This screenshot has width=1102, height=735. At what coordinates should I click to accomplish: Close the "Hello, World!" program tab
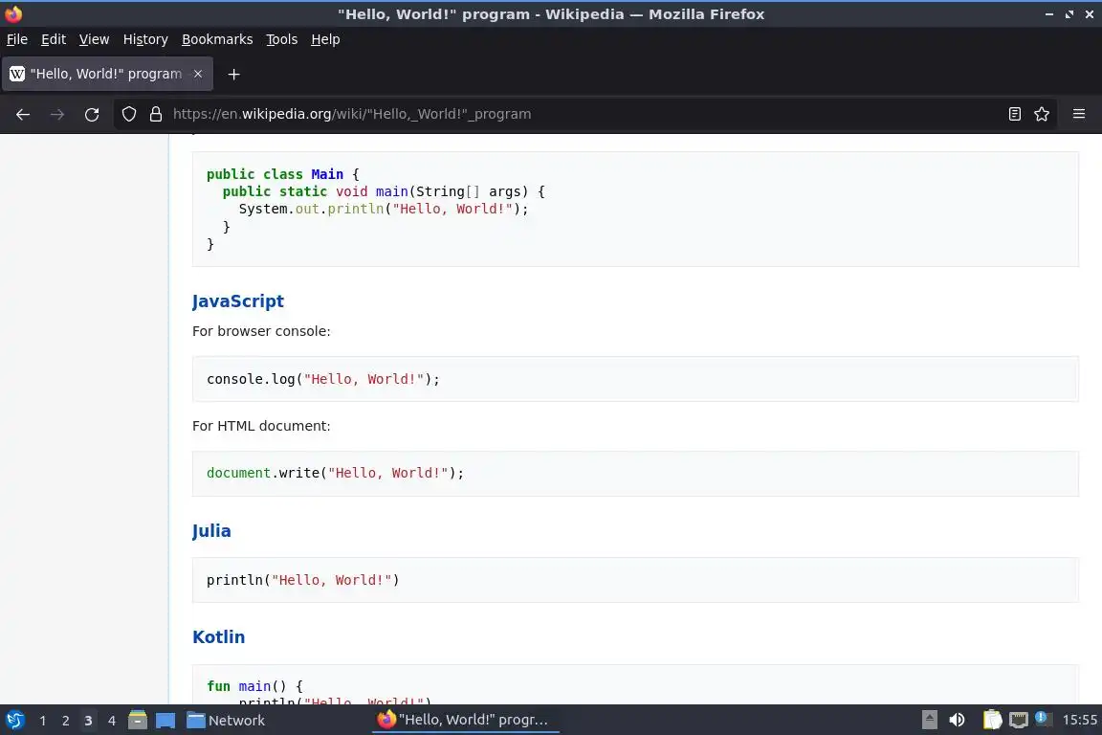198,74
